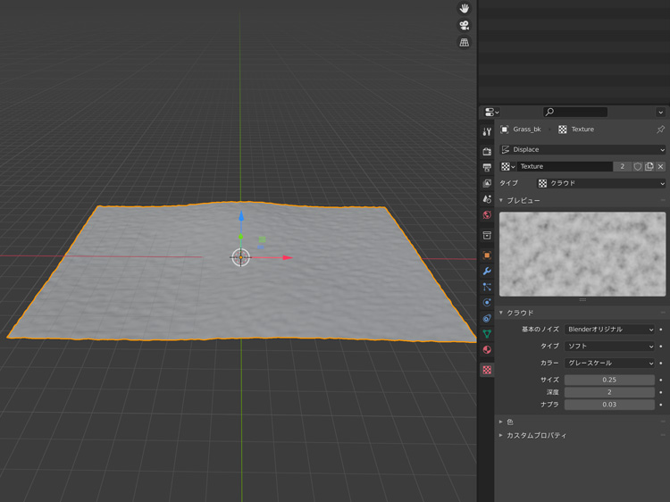
Task: Expand the カスタムプロパティ panel
Action: pyautogui.click(x=536, y=435)
